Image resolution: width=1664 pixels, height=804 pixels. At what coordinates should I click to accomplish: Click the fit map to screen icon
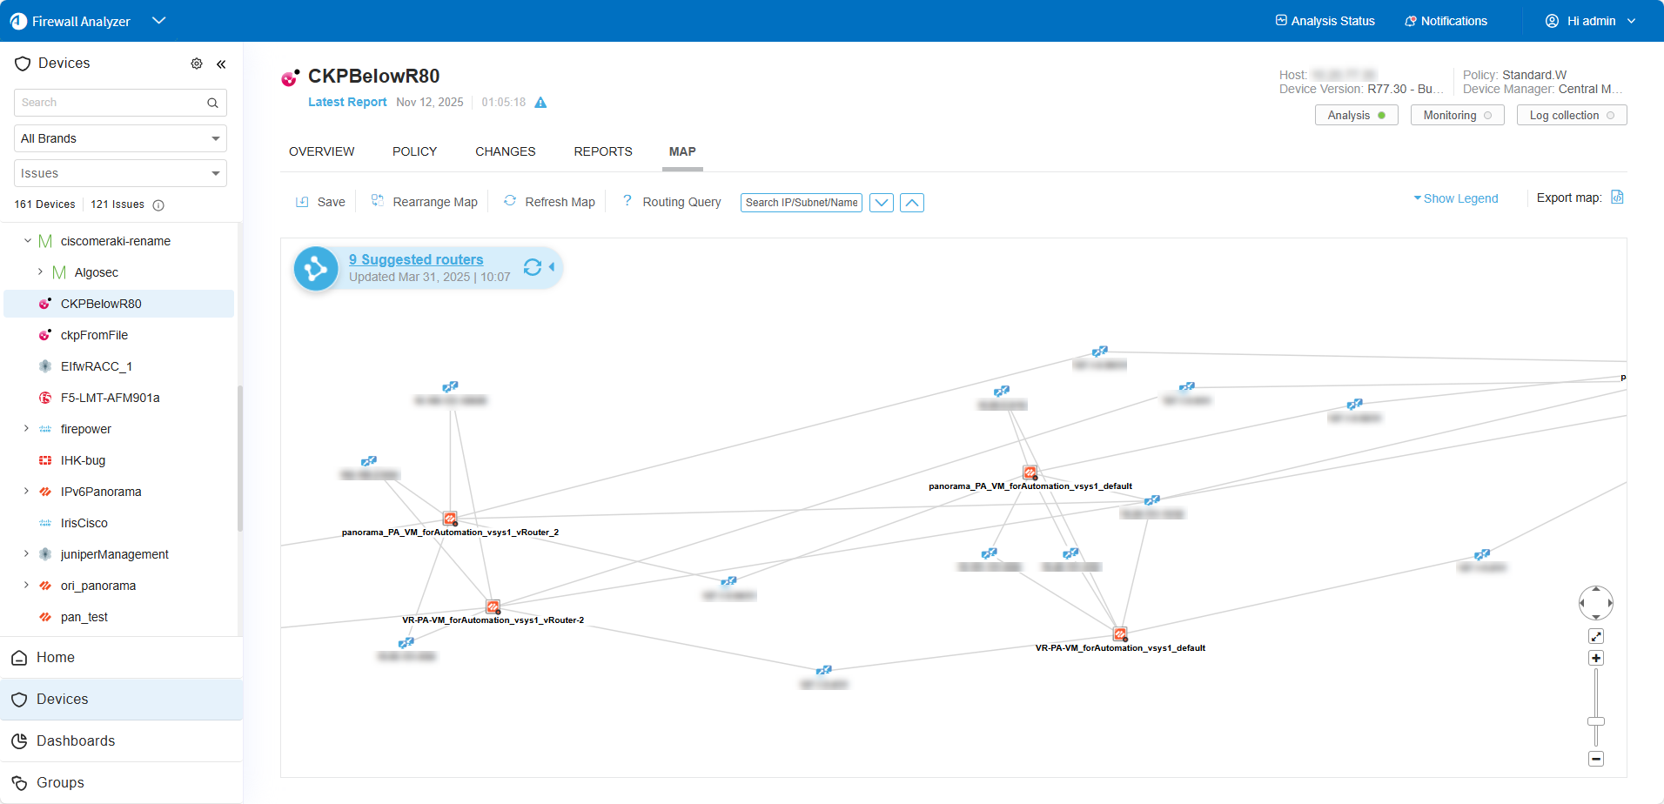pos(1596,636)
